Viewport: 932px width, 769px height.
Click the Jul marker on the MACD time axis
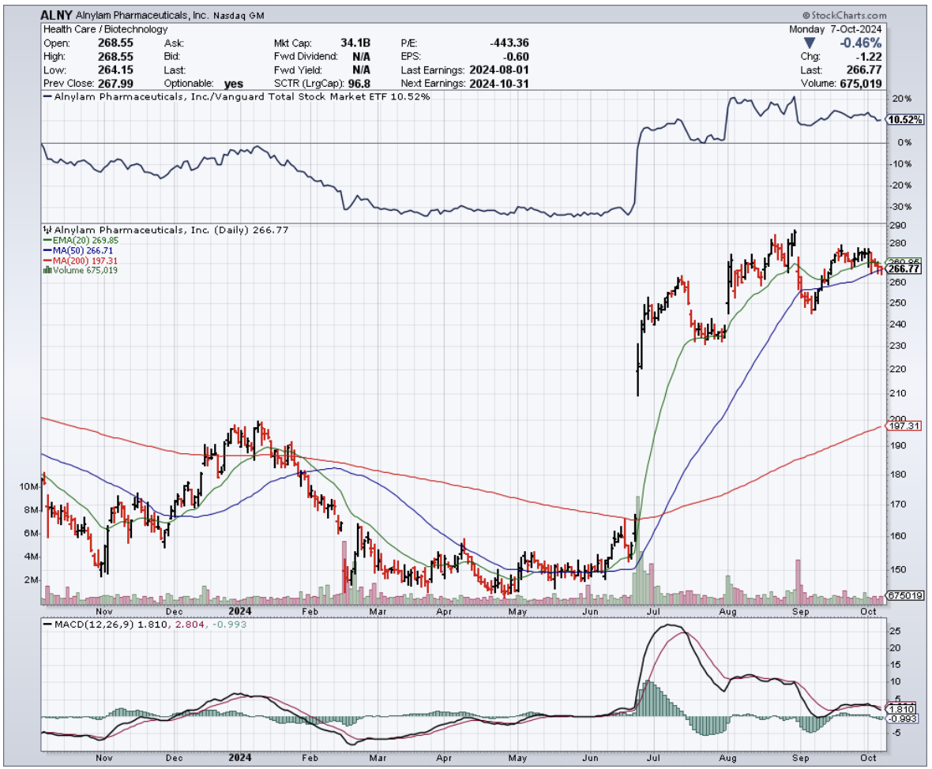(655, 758)
